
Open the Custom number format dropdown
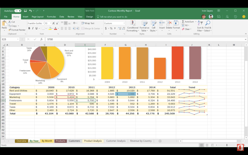point(124,23)
